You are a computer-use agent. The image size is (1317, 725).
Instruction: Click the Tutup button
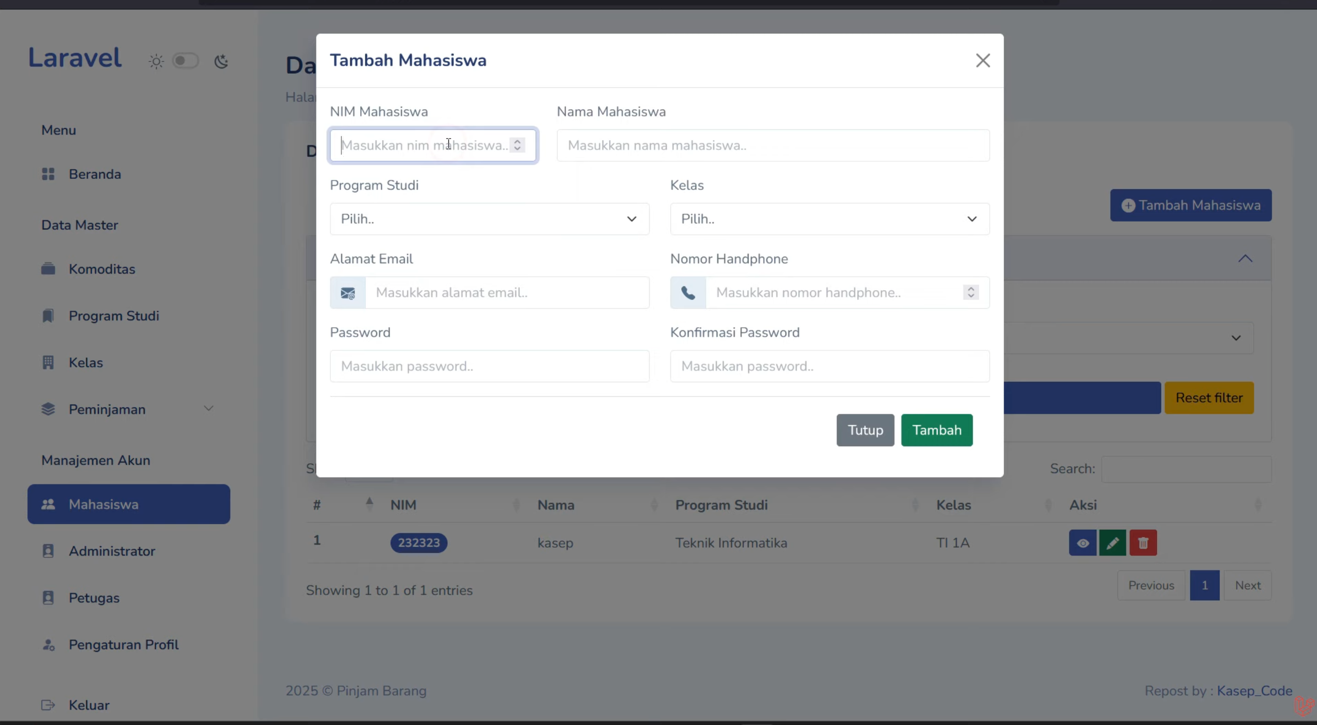pos(865,430)
